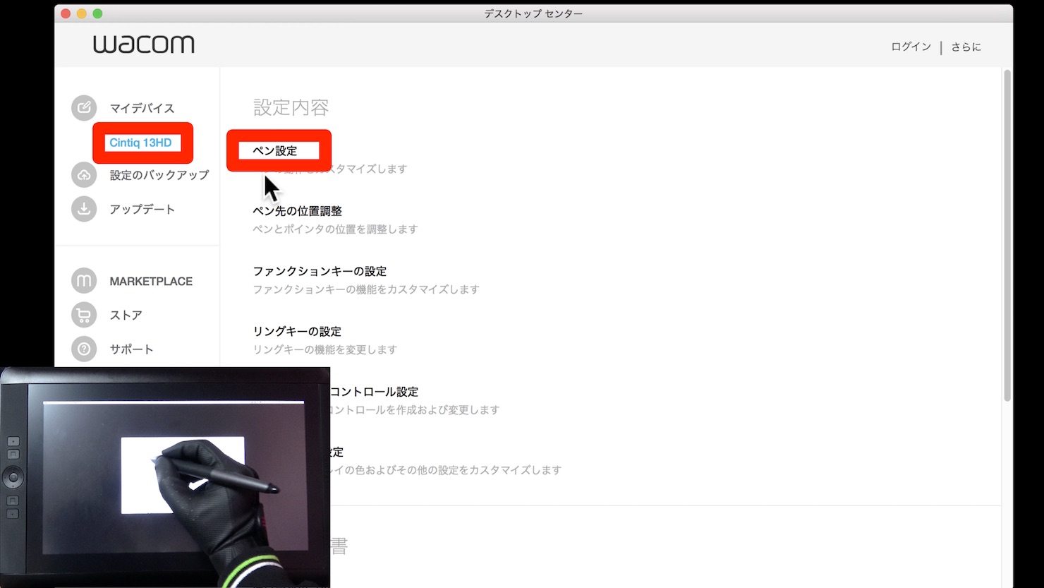This screenshot has height=588, width=1044.
Task: Click the cloud backup icon beside 設定のバックアップ
Action: (84, 175)
